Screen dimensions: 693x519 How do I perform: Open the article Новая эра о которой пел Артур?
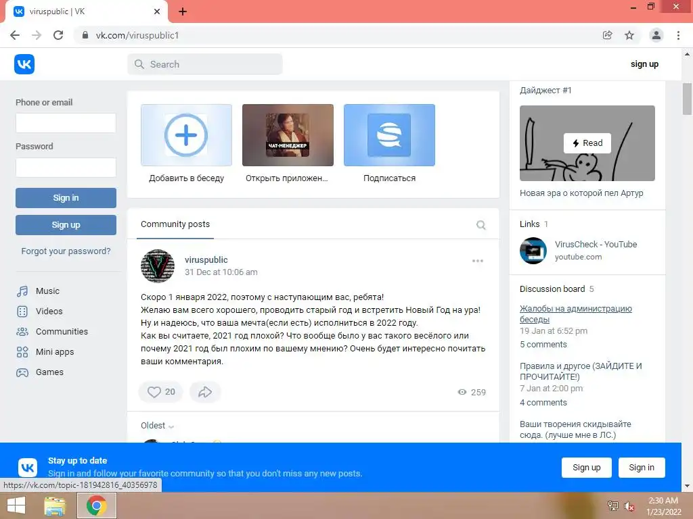click(581, 193)
